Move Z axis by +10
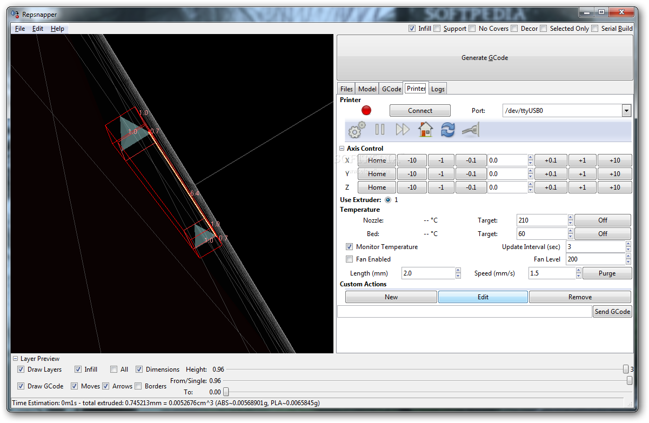Screen dimensions: 649x423 [x=614, y=187]
